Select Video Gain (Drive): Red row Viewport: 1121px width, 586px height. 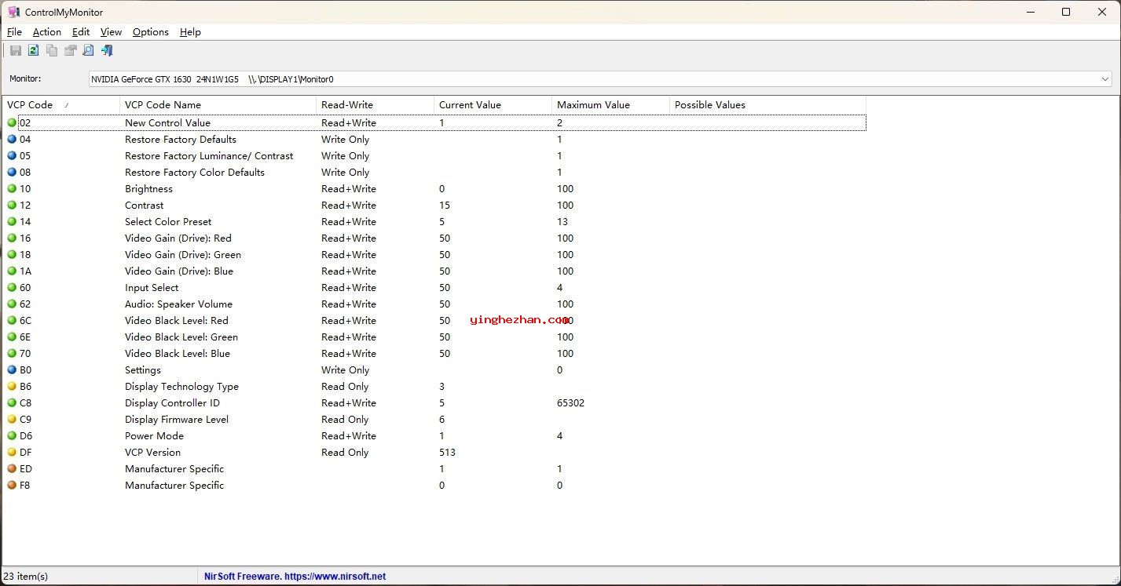click(434, 238)
